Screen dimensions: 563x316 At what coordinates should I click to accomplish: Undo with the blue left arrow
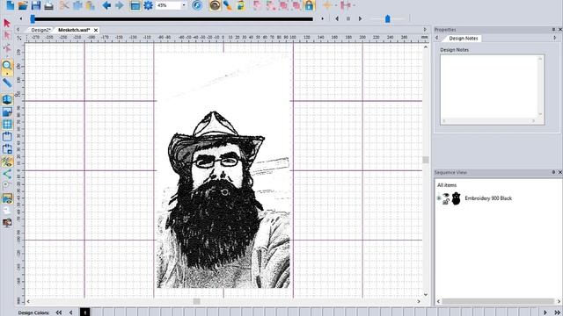pyautogui.click(x=106, y=5)
